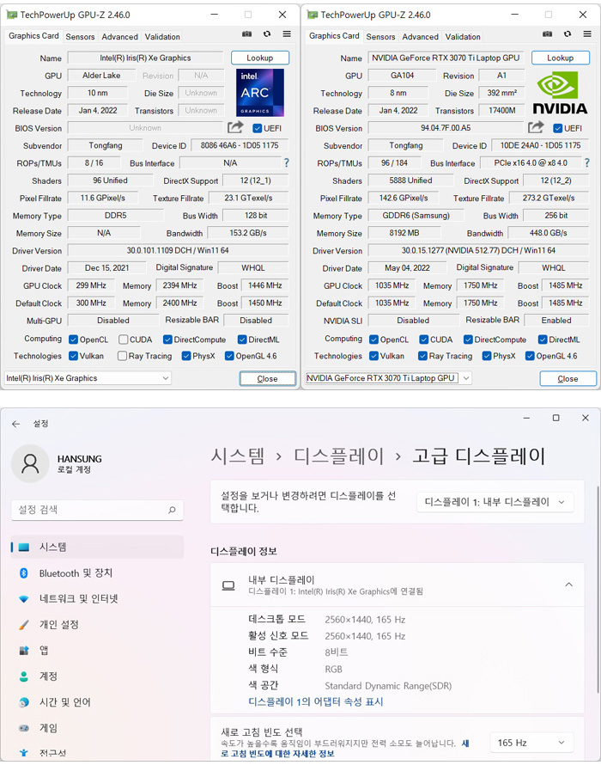
Task: Toggle DirectML checkbox in NVIDIA window
Action: [543, 339]
